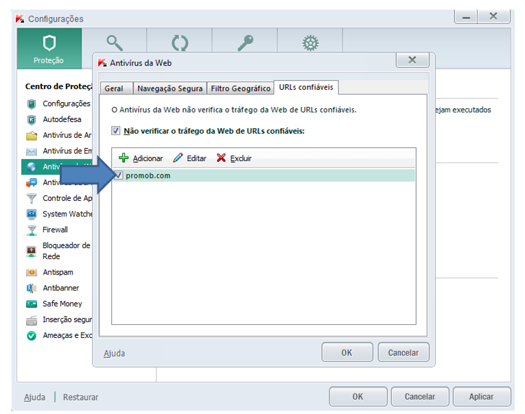Click the Antispam icon

(32, 273)
